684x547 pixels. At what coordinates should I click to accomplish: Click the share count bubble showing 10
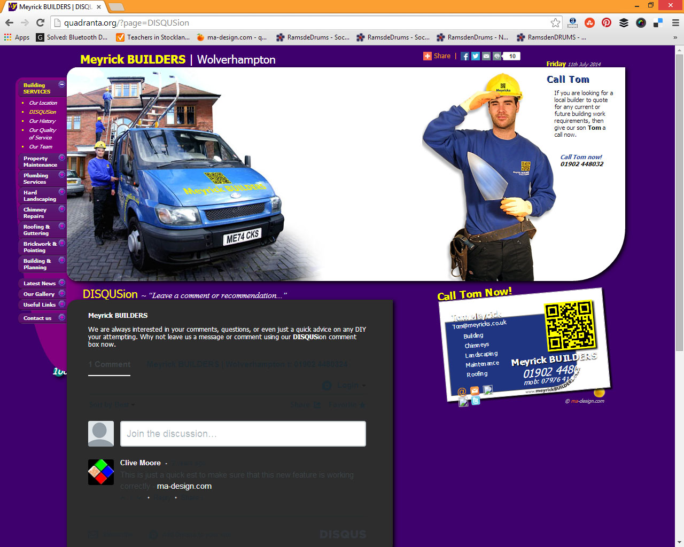click(512, 56)
